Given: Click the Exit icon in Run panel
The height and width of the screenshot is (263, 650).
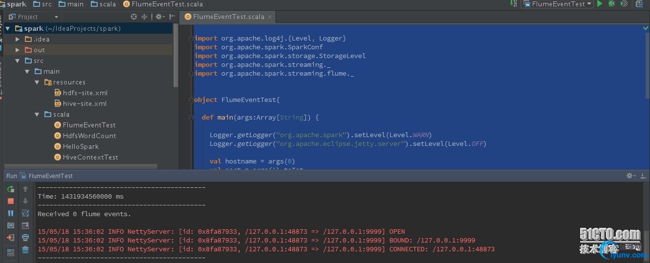Looking at the screenshot, I should 10,238.
